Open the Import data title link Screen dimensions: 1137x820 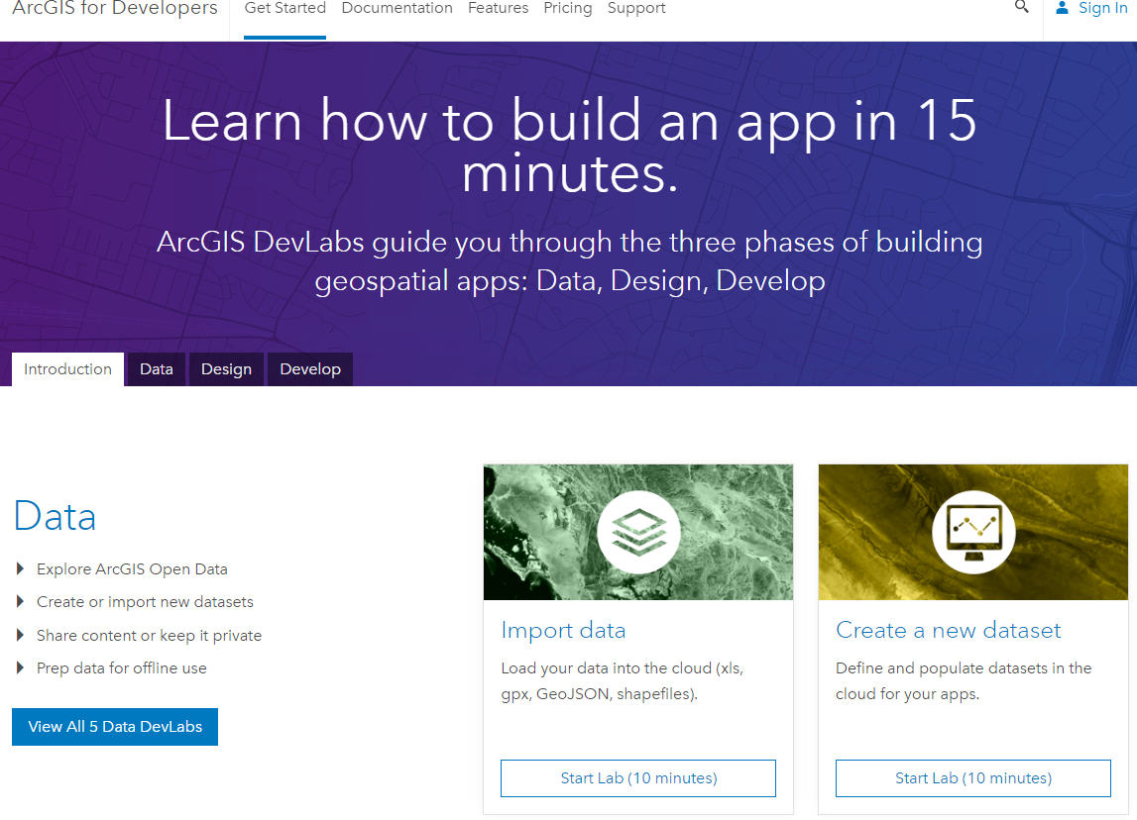[x=563, y=630]
